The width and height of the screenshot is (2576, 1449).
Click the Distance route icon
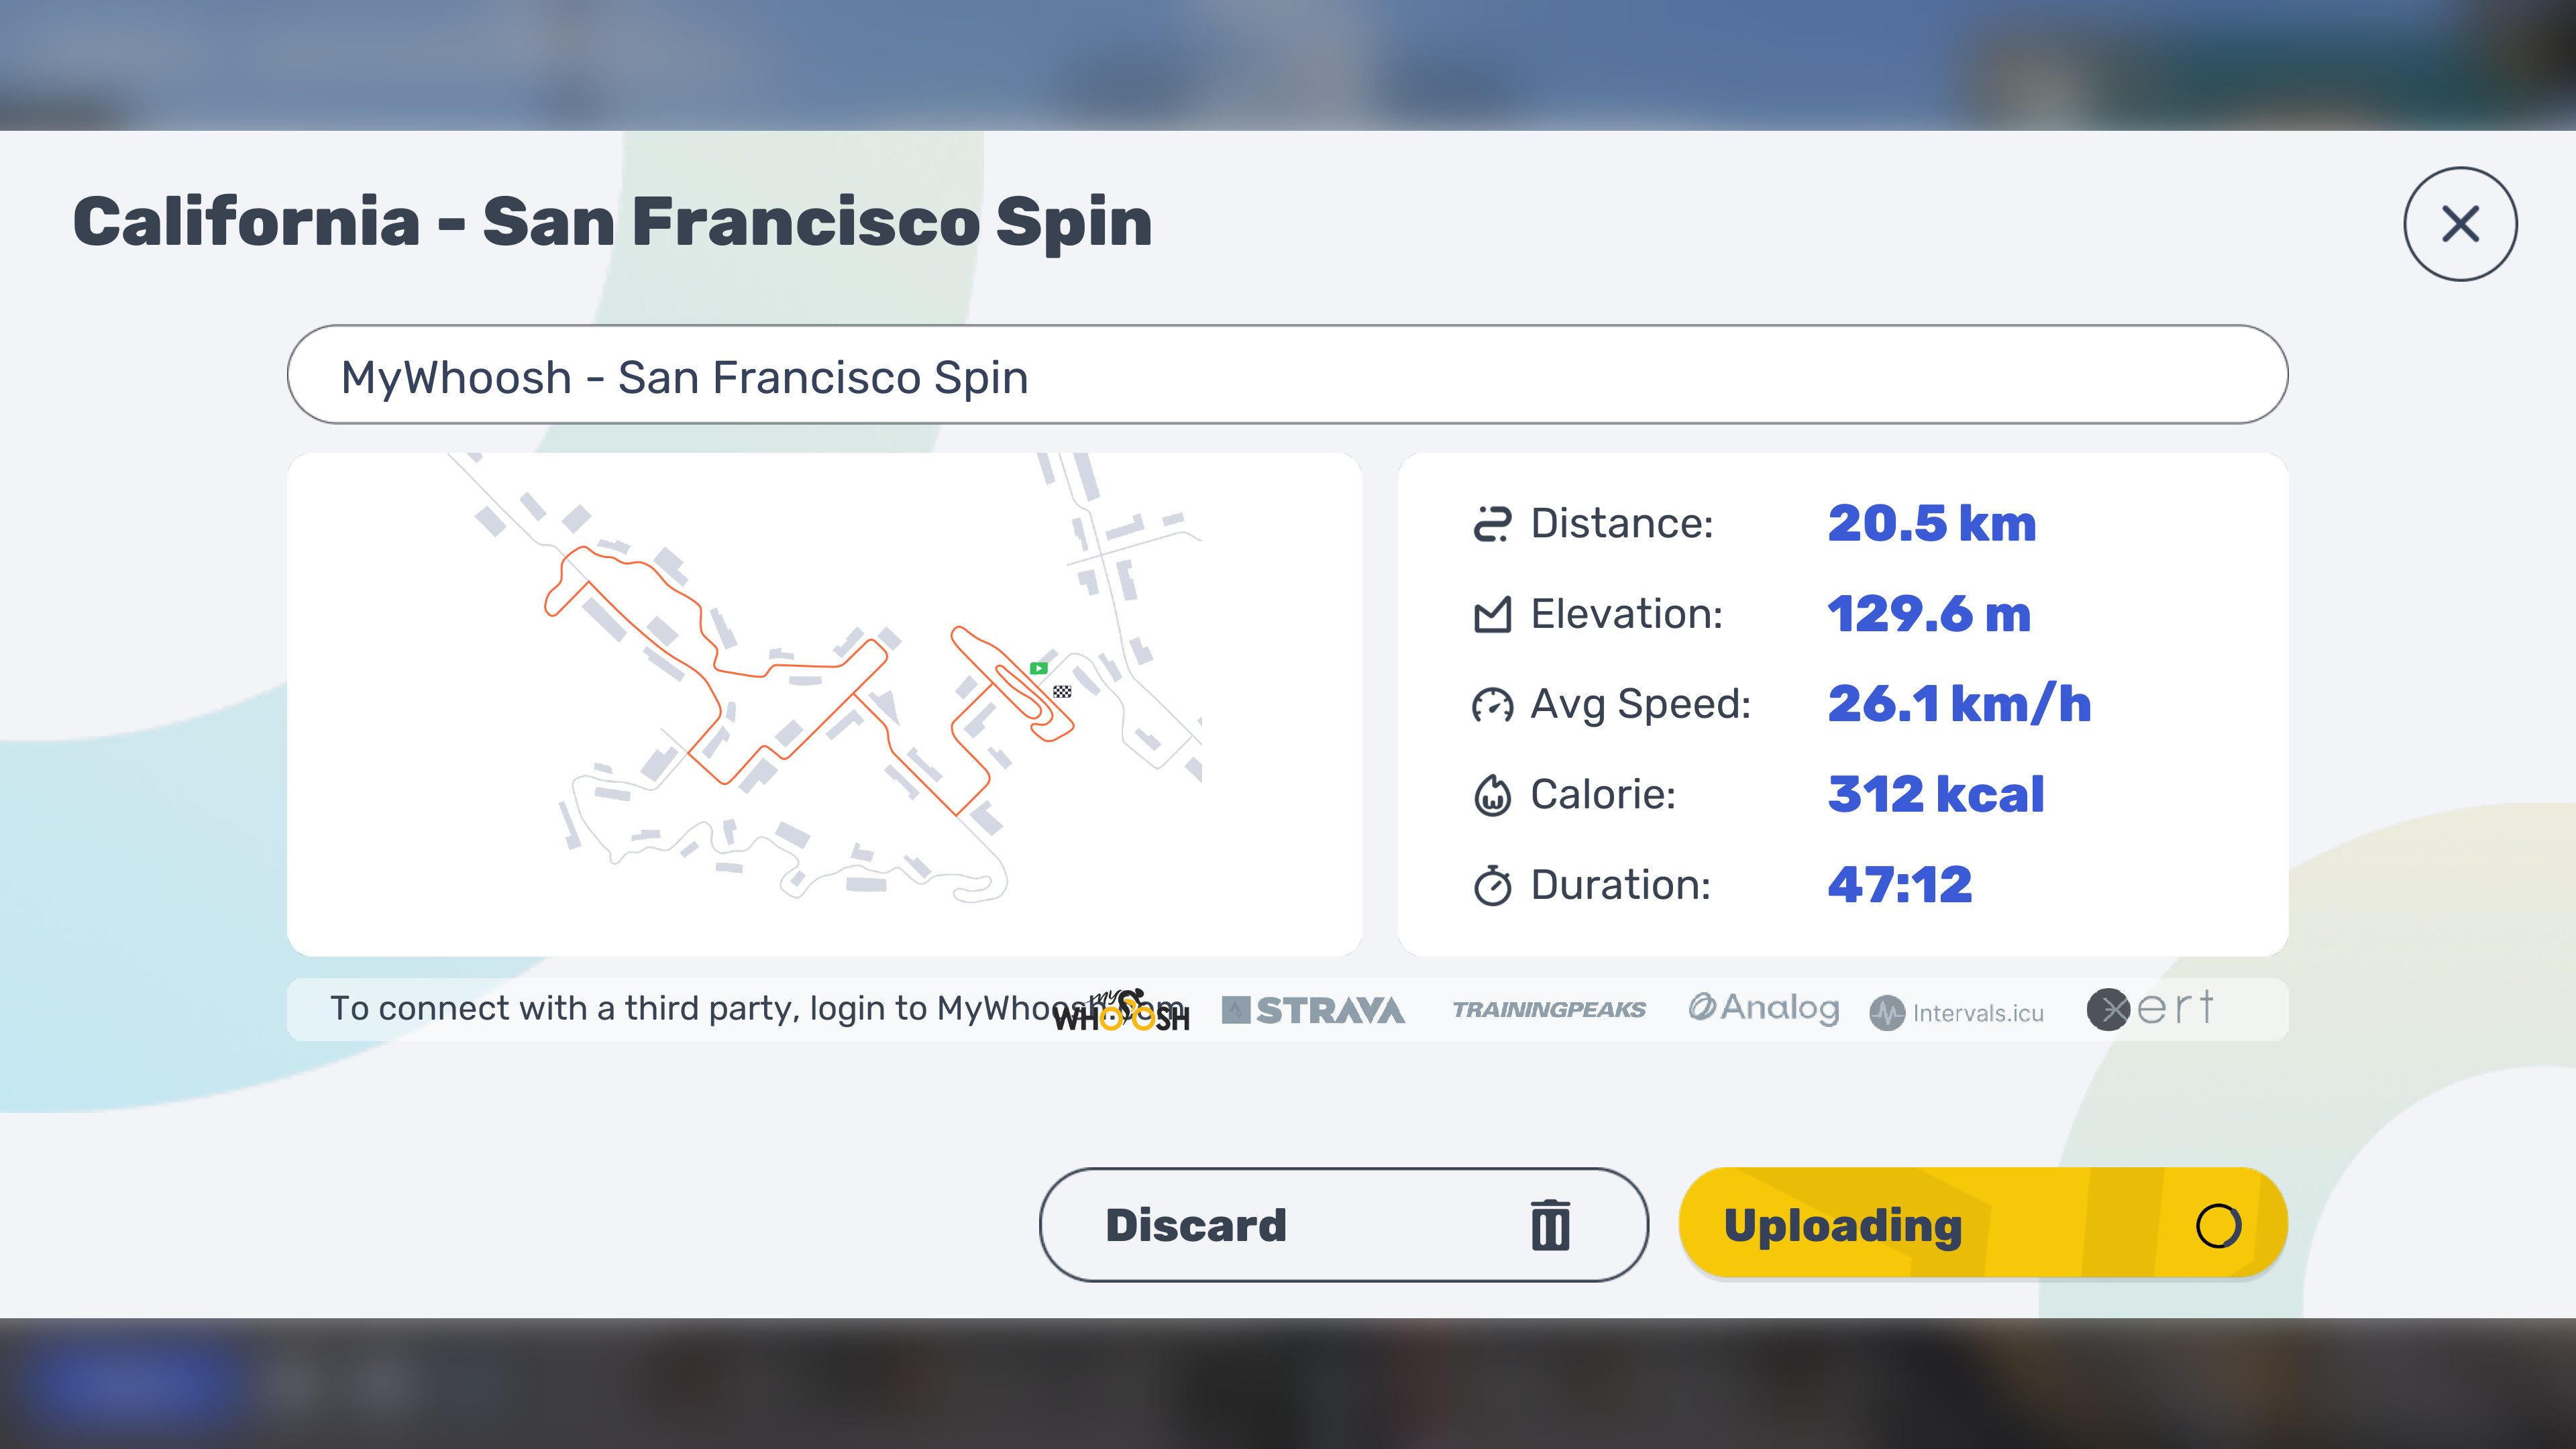pyautogui.click(x=1492, y=524)
